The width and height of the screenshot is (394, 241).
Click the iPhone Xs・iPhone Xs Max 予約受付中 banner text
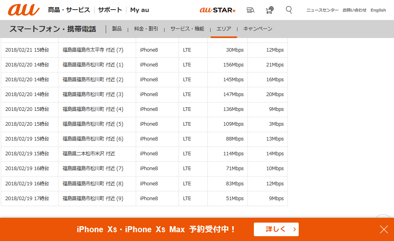pyautogui.click(x=156, y=229)
